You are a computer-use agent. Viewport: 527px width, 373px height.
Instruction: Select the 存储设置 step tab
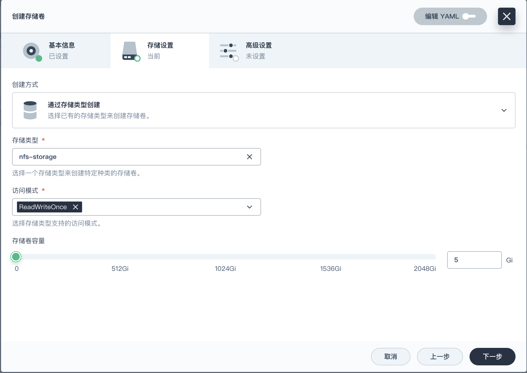[160, 51]
